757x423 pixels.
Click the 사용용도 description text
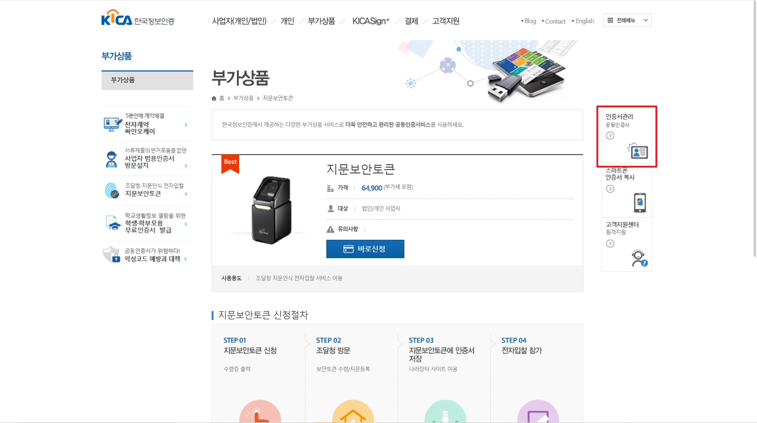click(299, 278)
